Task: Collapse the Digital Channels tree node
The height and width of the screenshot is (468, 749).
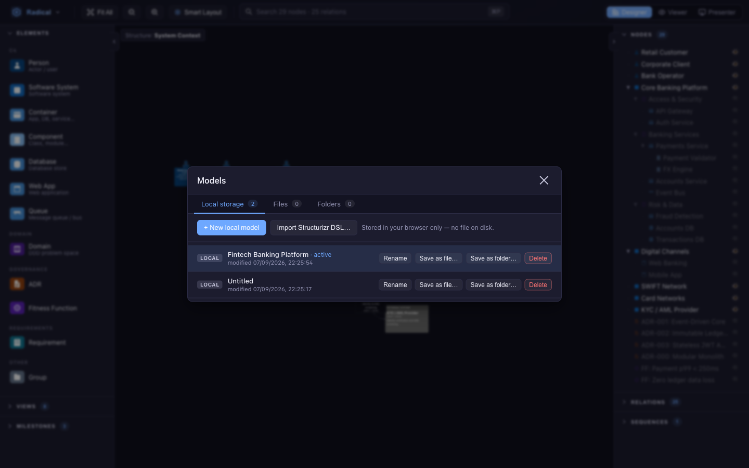Action: (628, 251)
